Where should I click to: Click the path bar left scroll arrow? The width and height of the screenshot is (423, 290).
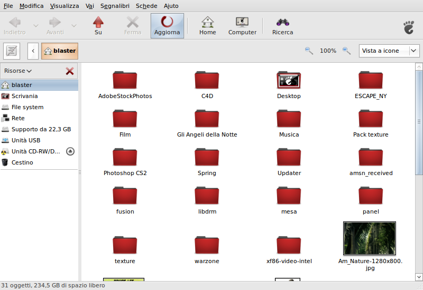point(33,51)
